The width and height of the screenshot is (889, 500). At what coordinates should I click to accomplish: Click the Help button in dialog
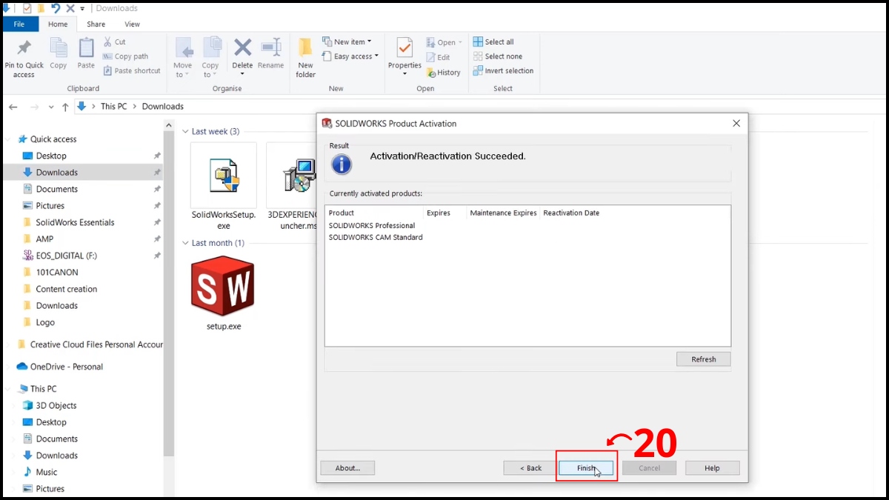(712, 468)
